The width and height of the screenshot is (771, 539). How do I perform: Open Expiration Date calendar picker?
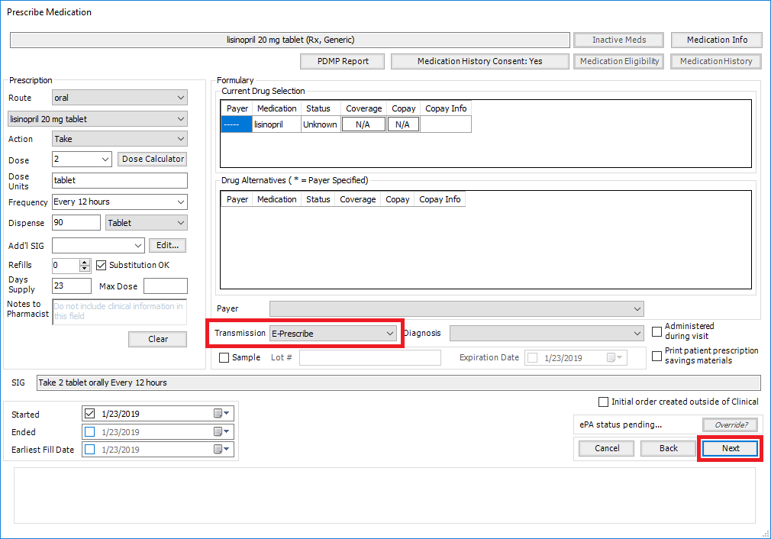pyautogui.click(x=615, y=357)
